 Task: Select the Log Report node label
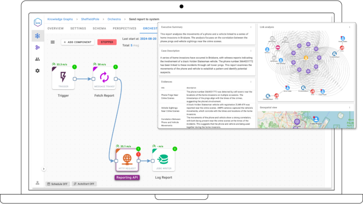point(164,178)
